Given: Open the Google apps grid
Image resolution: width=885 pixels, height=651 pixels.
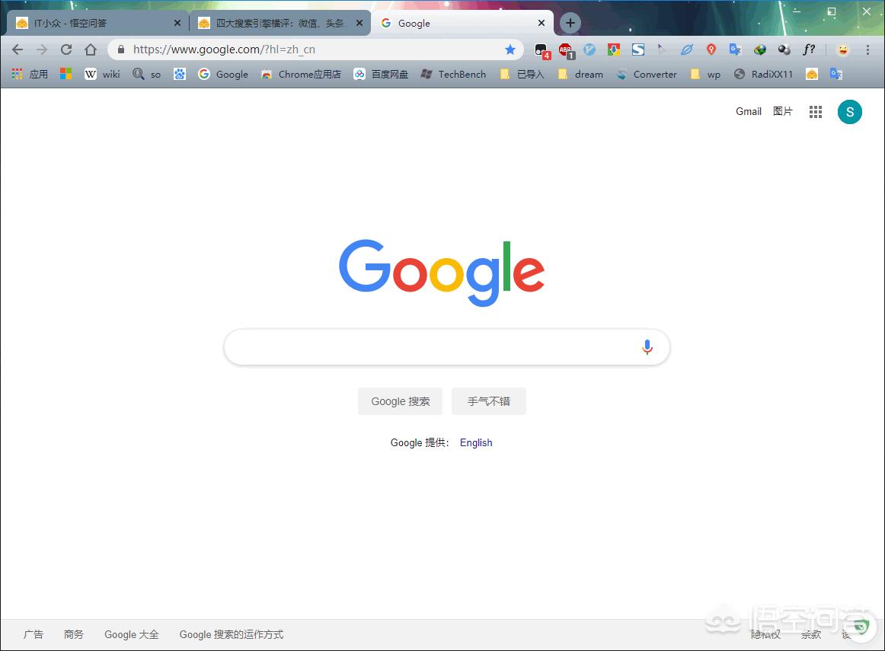Looking at the screenshot, I should point(816,112).
